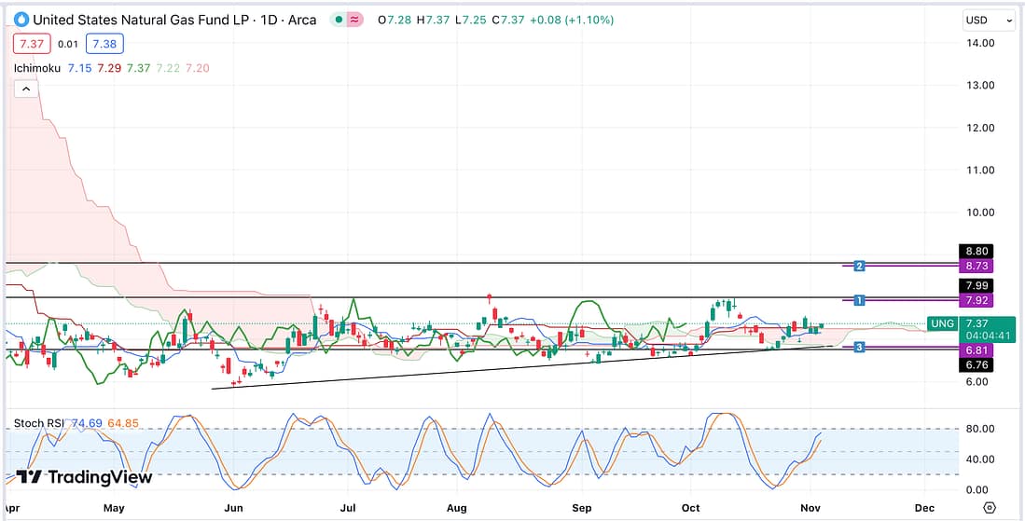Click the Oct label on time axis
Screen dimensions: 1025x521
690,508
